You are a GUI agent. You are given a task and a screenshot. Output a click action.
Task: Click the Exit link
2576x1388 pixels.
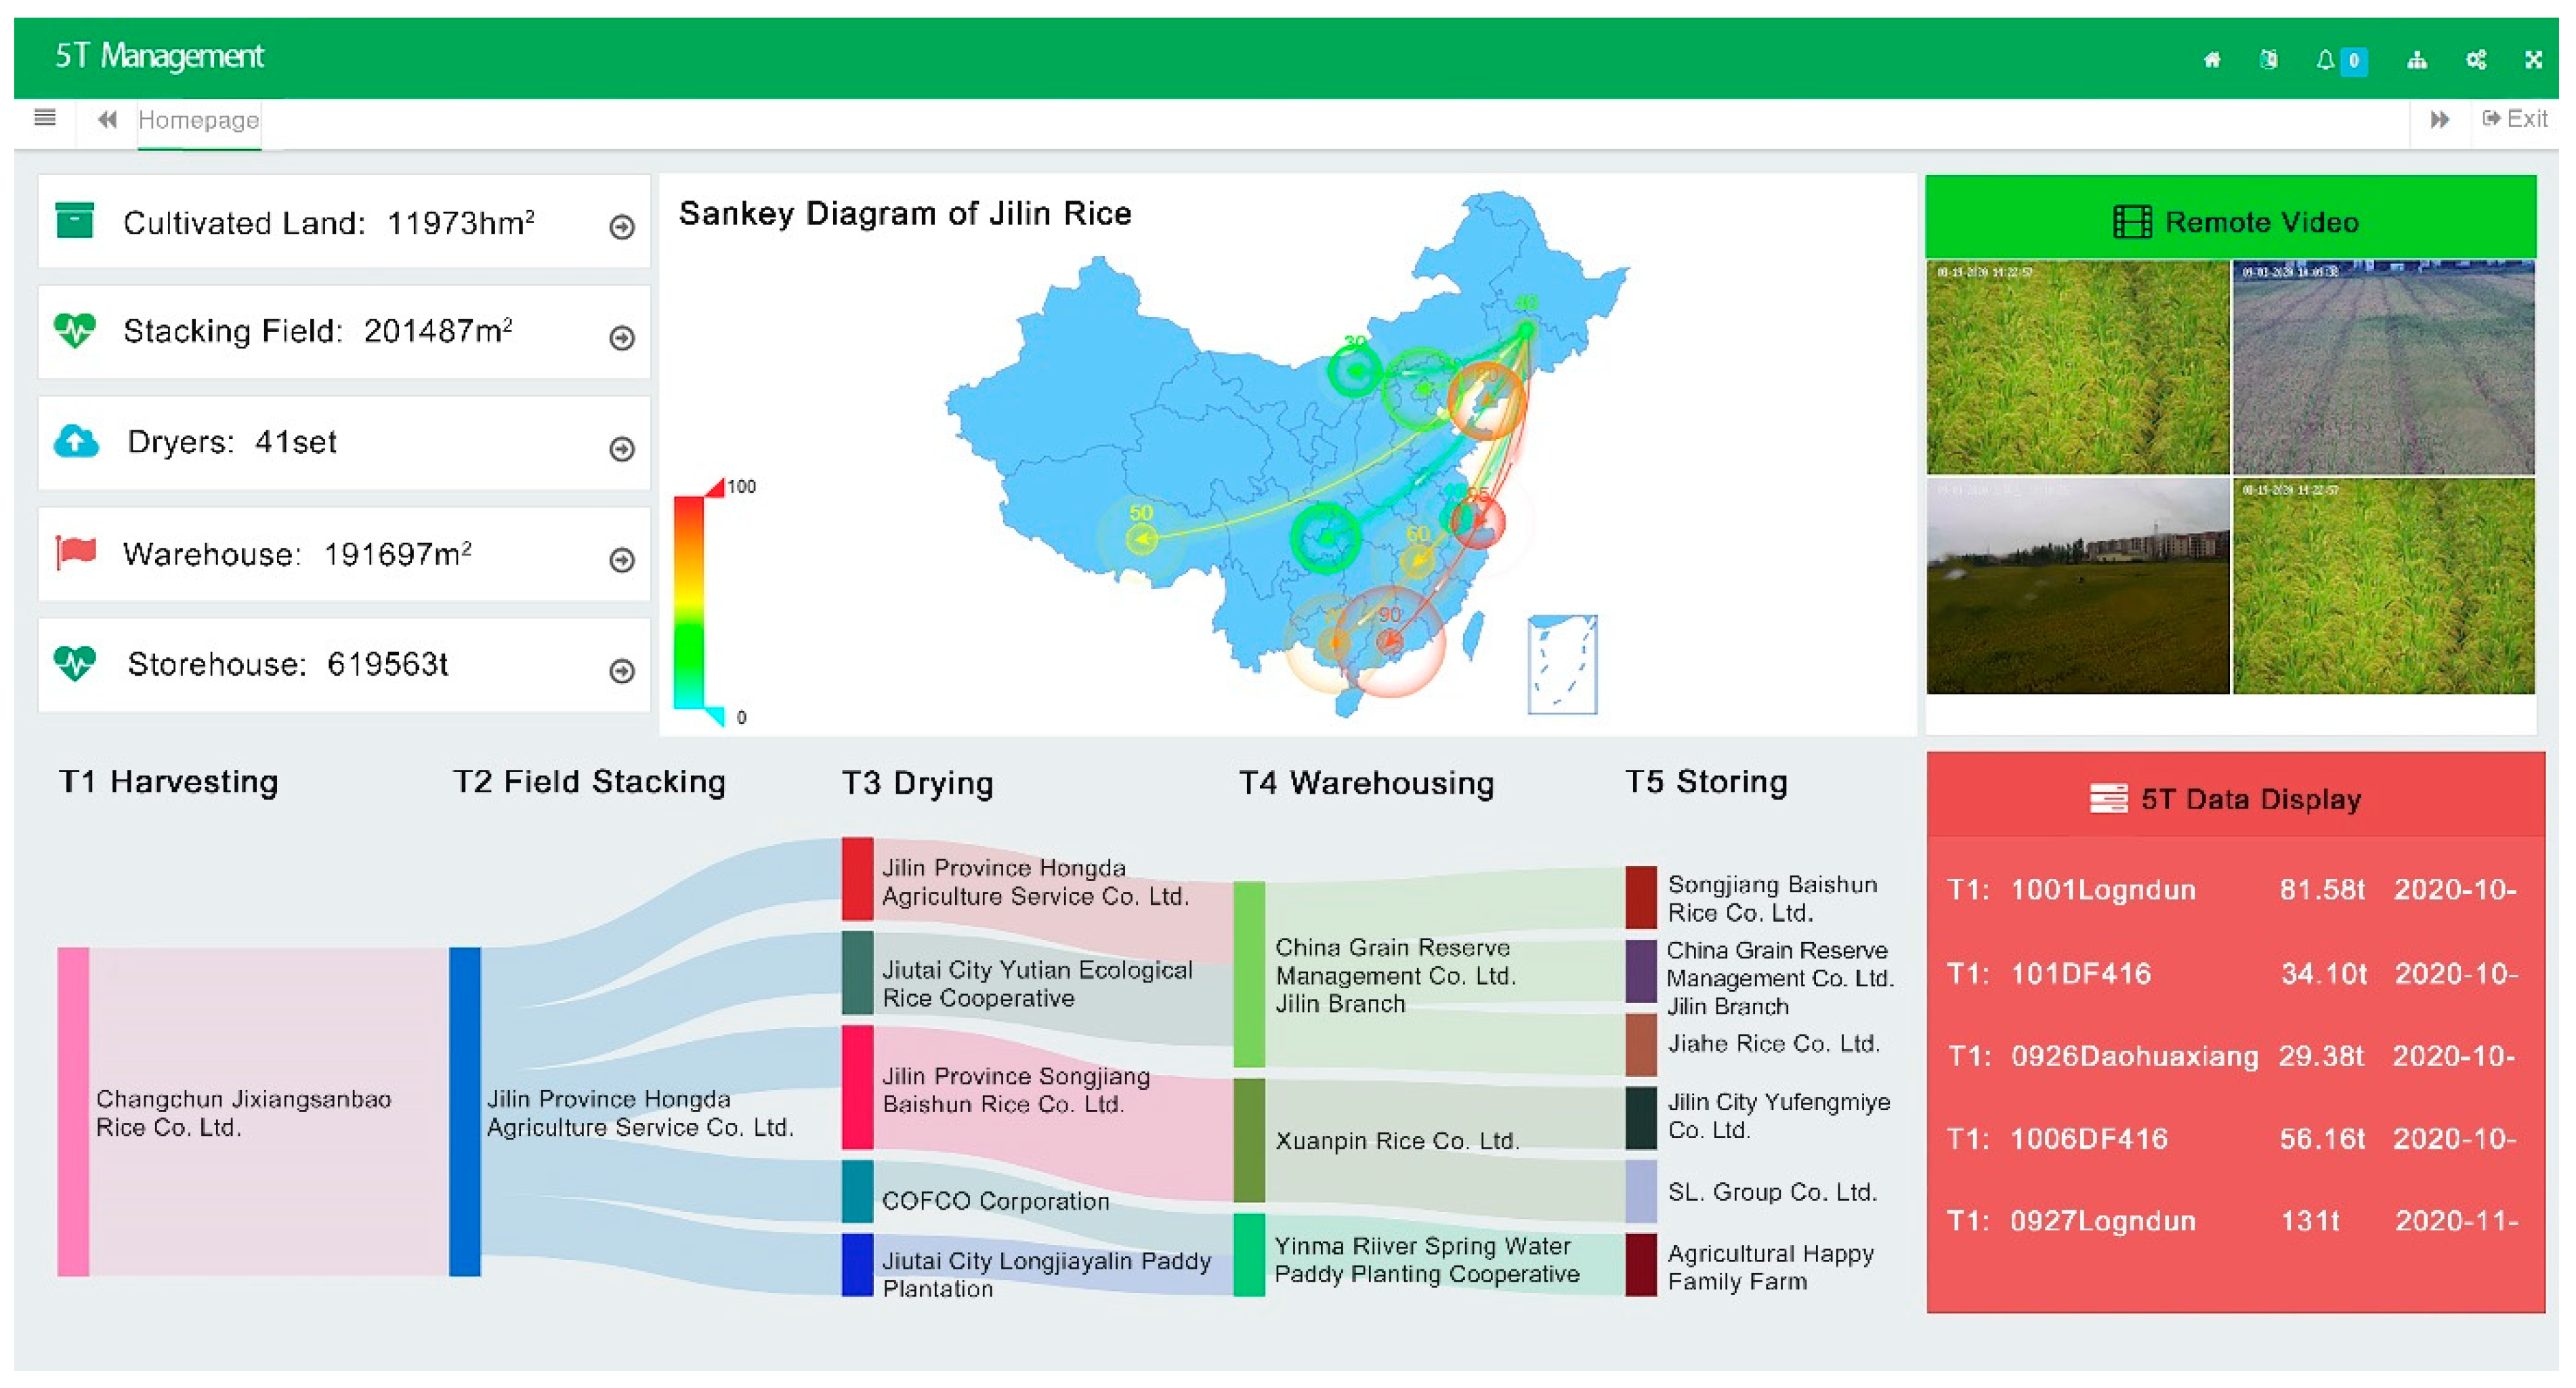click(x=2515, y=118)
